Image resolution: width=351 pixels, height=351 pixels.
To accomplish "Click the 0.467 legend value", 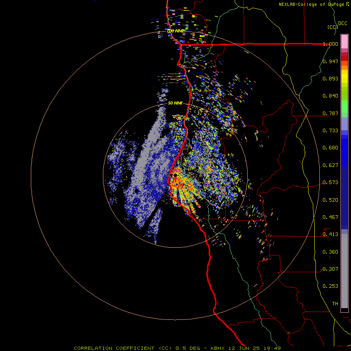I will [330, 217].
